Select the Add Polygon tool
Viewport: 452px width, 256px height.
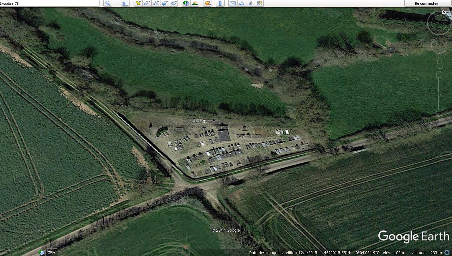pos(147,3)
